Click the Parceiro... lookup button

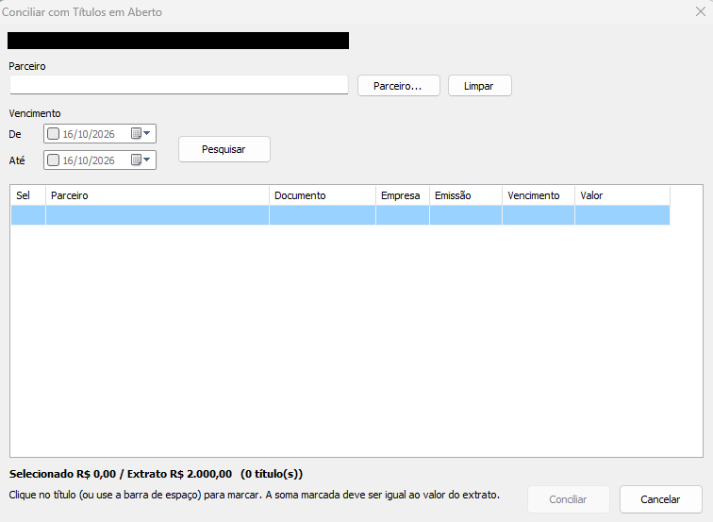398,86
